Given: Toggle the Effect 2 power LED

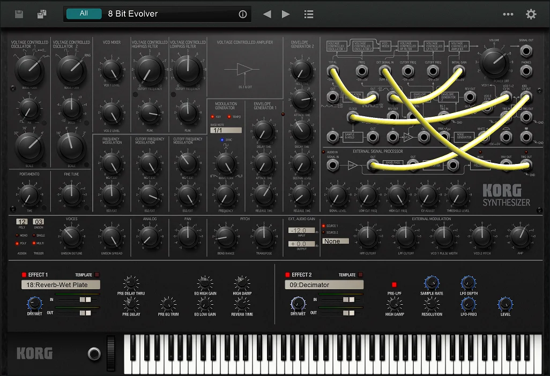Looking at the screenshot, I should pos(288,275).
